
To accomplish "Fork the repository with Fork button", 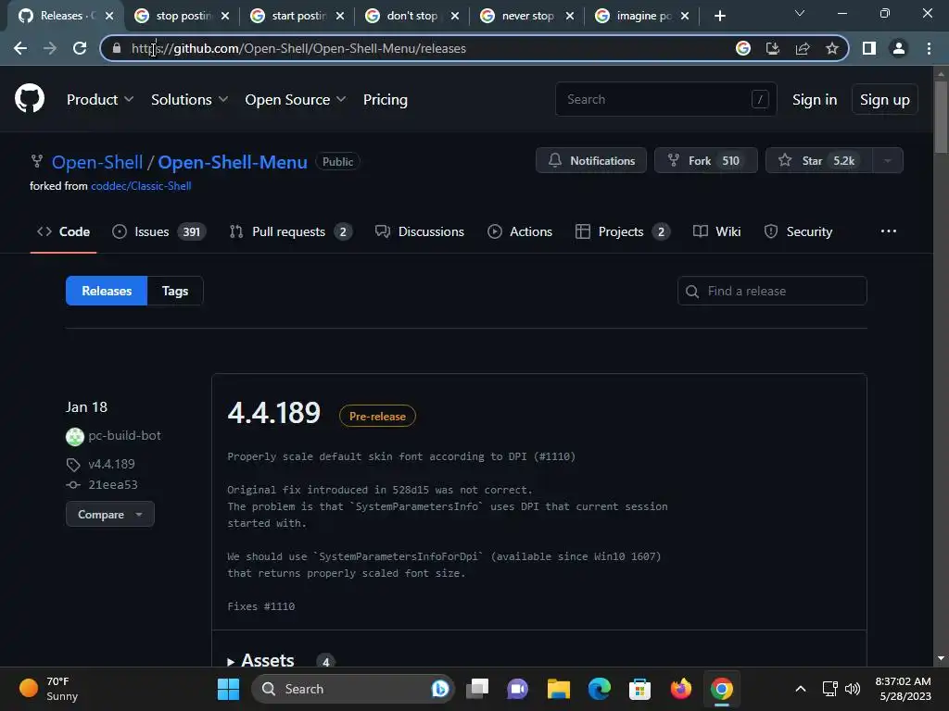I will (x=705, y=161).
